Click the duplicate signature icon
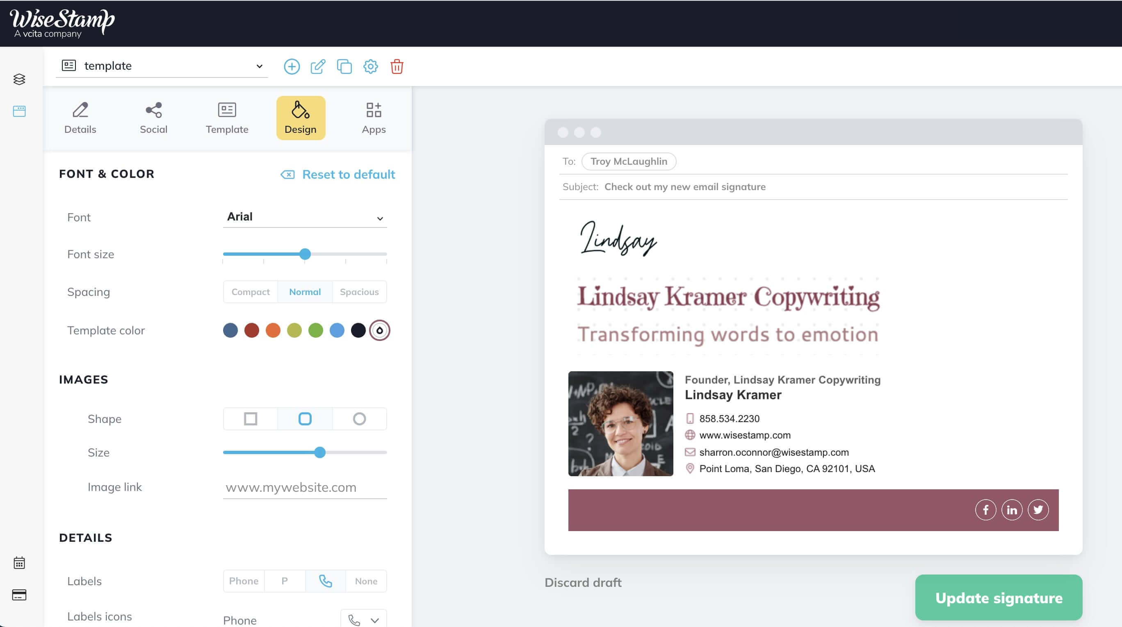Viewport: 1122px width, 627px height. click(344, 66)
